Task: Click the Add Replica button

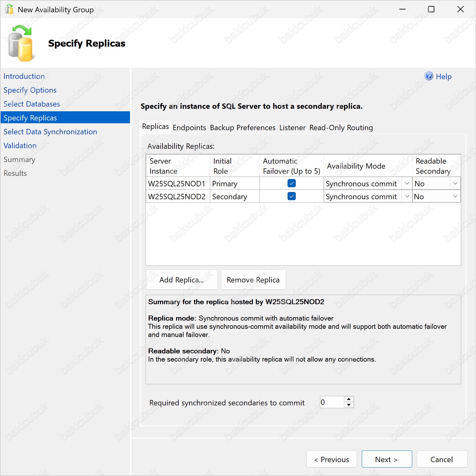Action: pyautogui.click(x=181, y=280)
